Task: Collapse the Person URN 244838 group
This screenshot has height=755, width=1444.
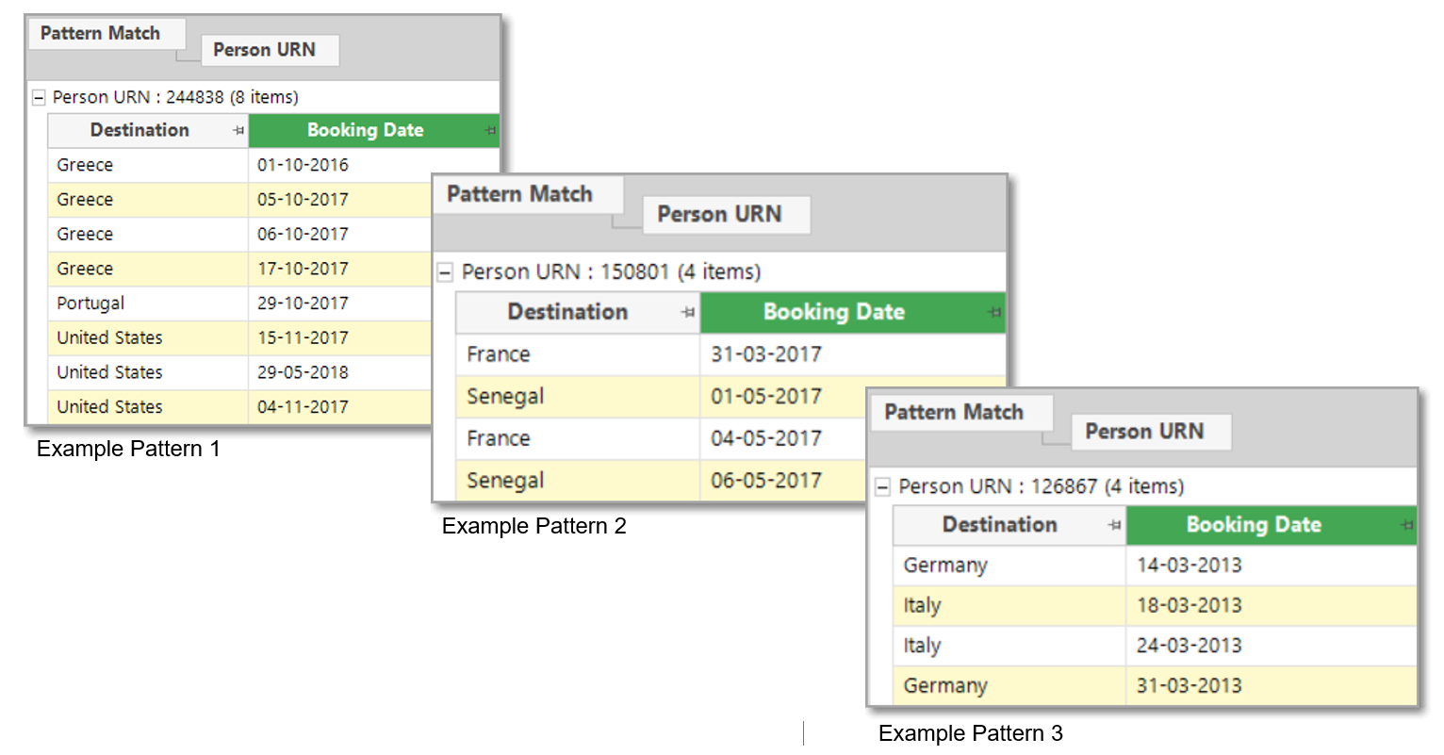Action: point(39,97)
